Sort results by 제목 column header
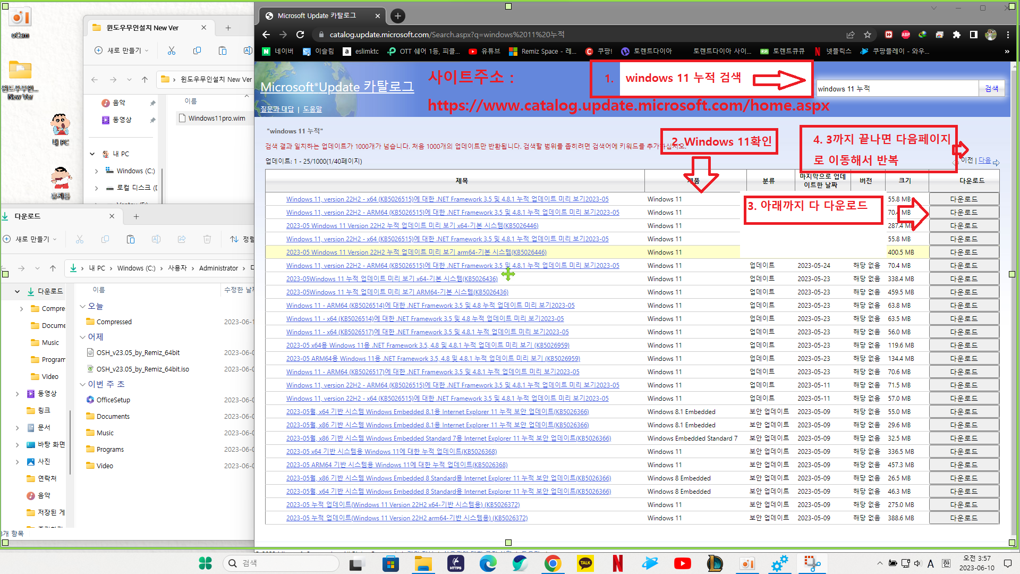1020x574 pixels. click(x=462, y=181)
